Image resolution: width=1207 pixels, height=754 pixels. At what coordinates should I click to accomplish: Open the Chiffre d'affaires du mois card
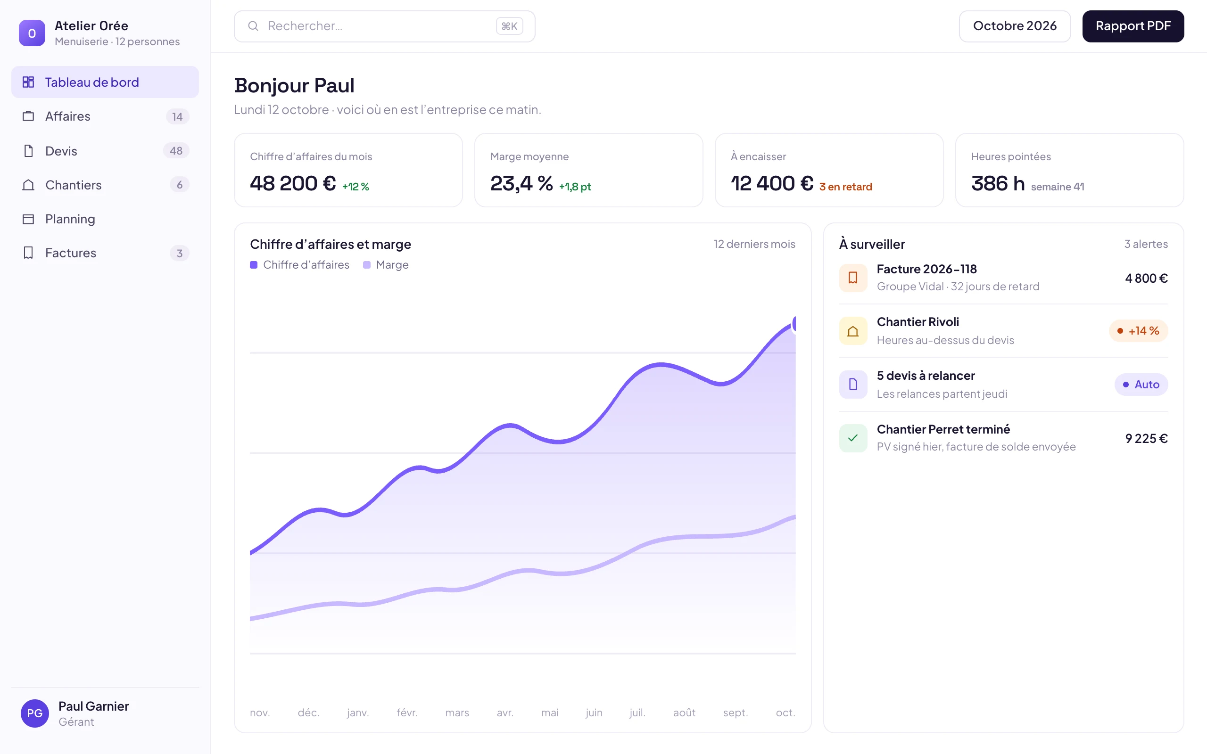[x=348, y=170]
